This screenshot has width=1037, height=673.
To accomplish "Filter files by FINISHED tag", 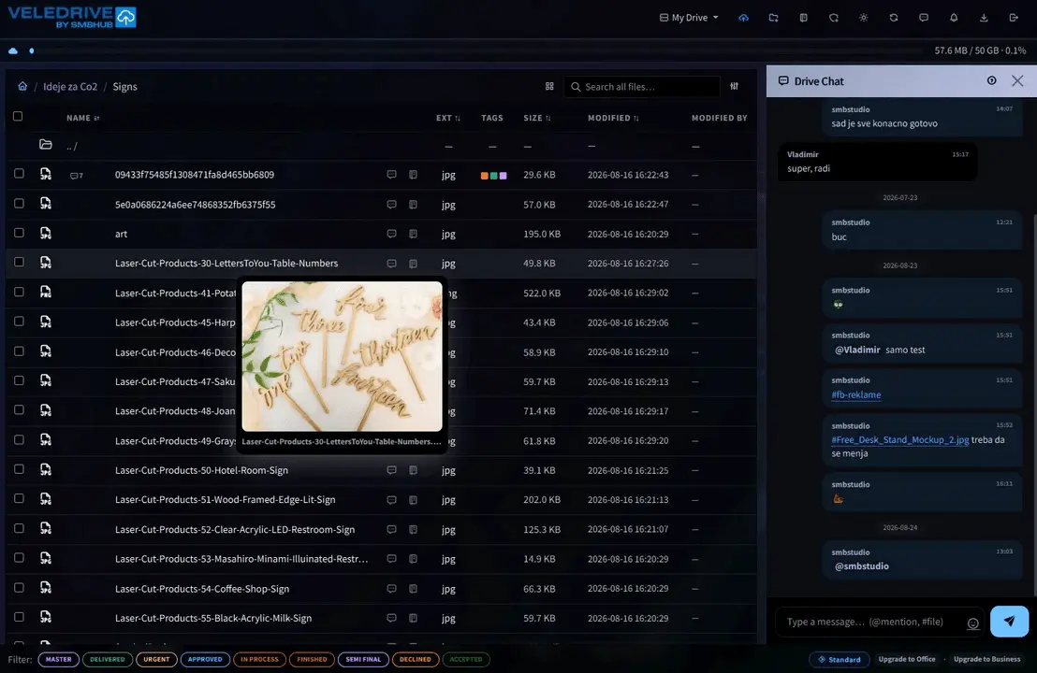I will (313, 659).
